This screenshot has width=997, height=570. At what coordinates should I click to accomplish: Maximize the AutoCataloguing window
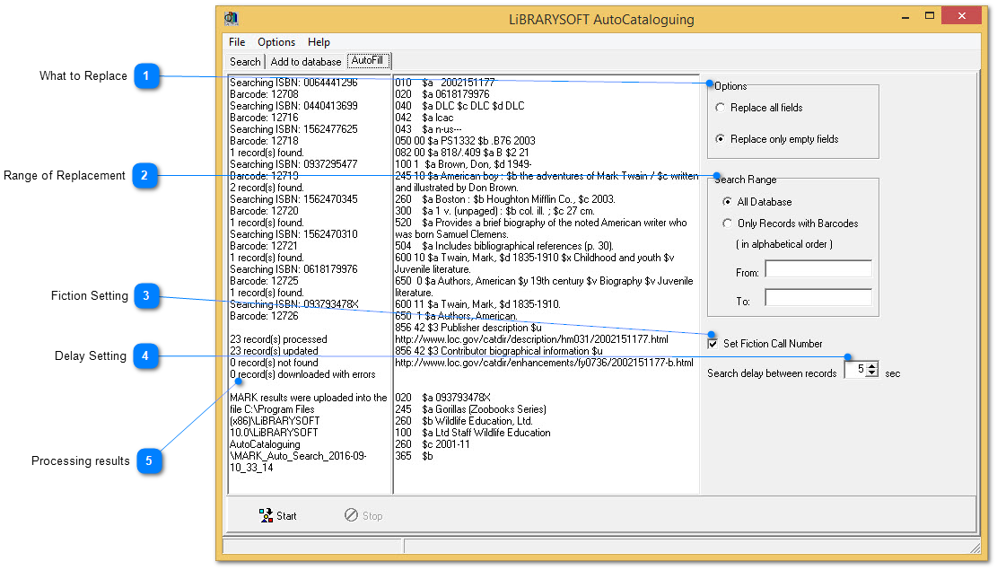pos(930,16)
